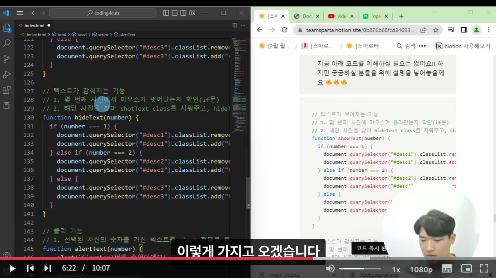Viewport: 496px width, 278px height.
Task: Click the coding4cuts command center search box
Action: 103,13
